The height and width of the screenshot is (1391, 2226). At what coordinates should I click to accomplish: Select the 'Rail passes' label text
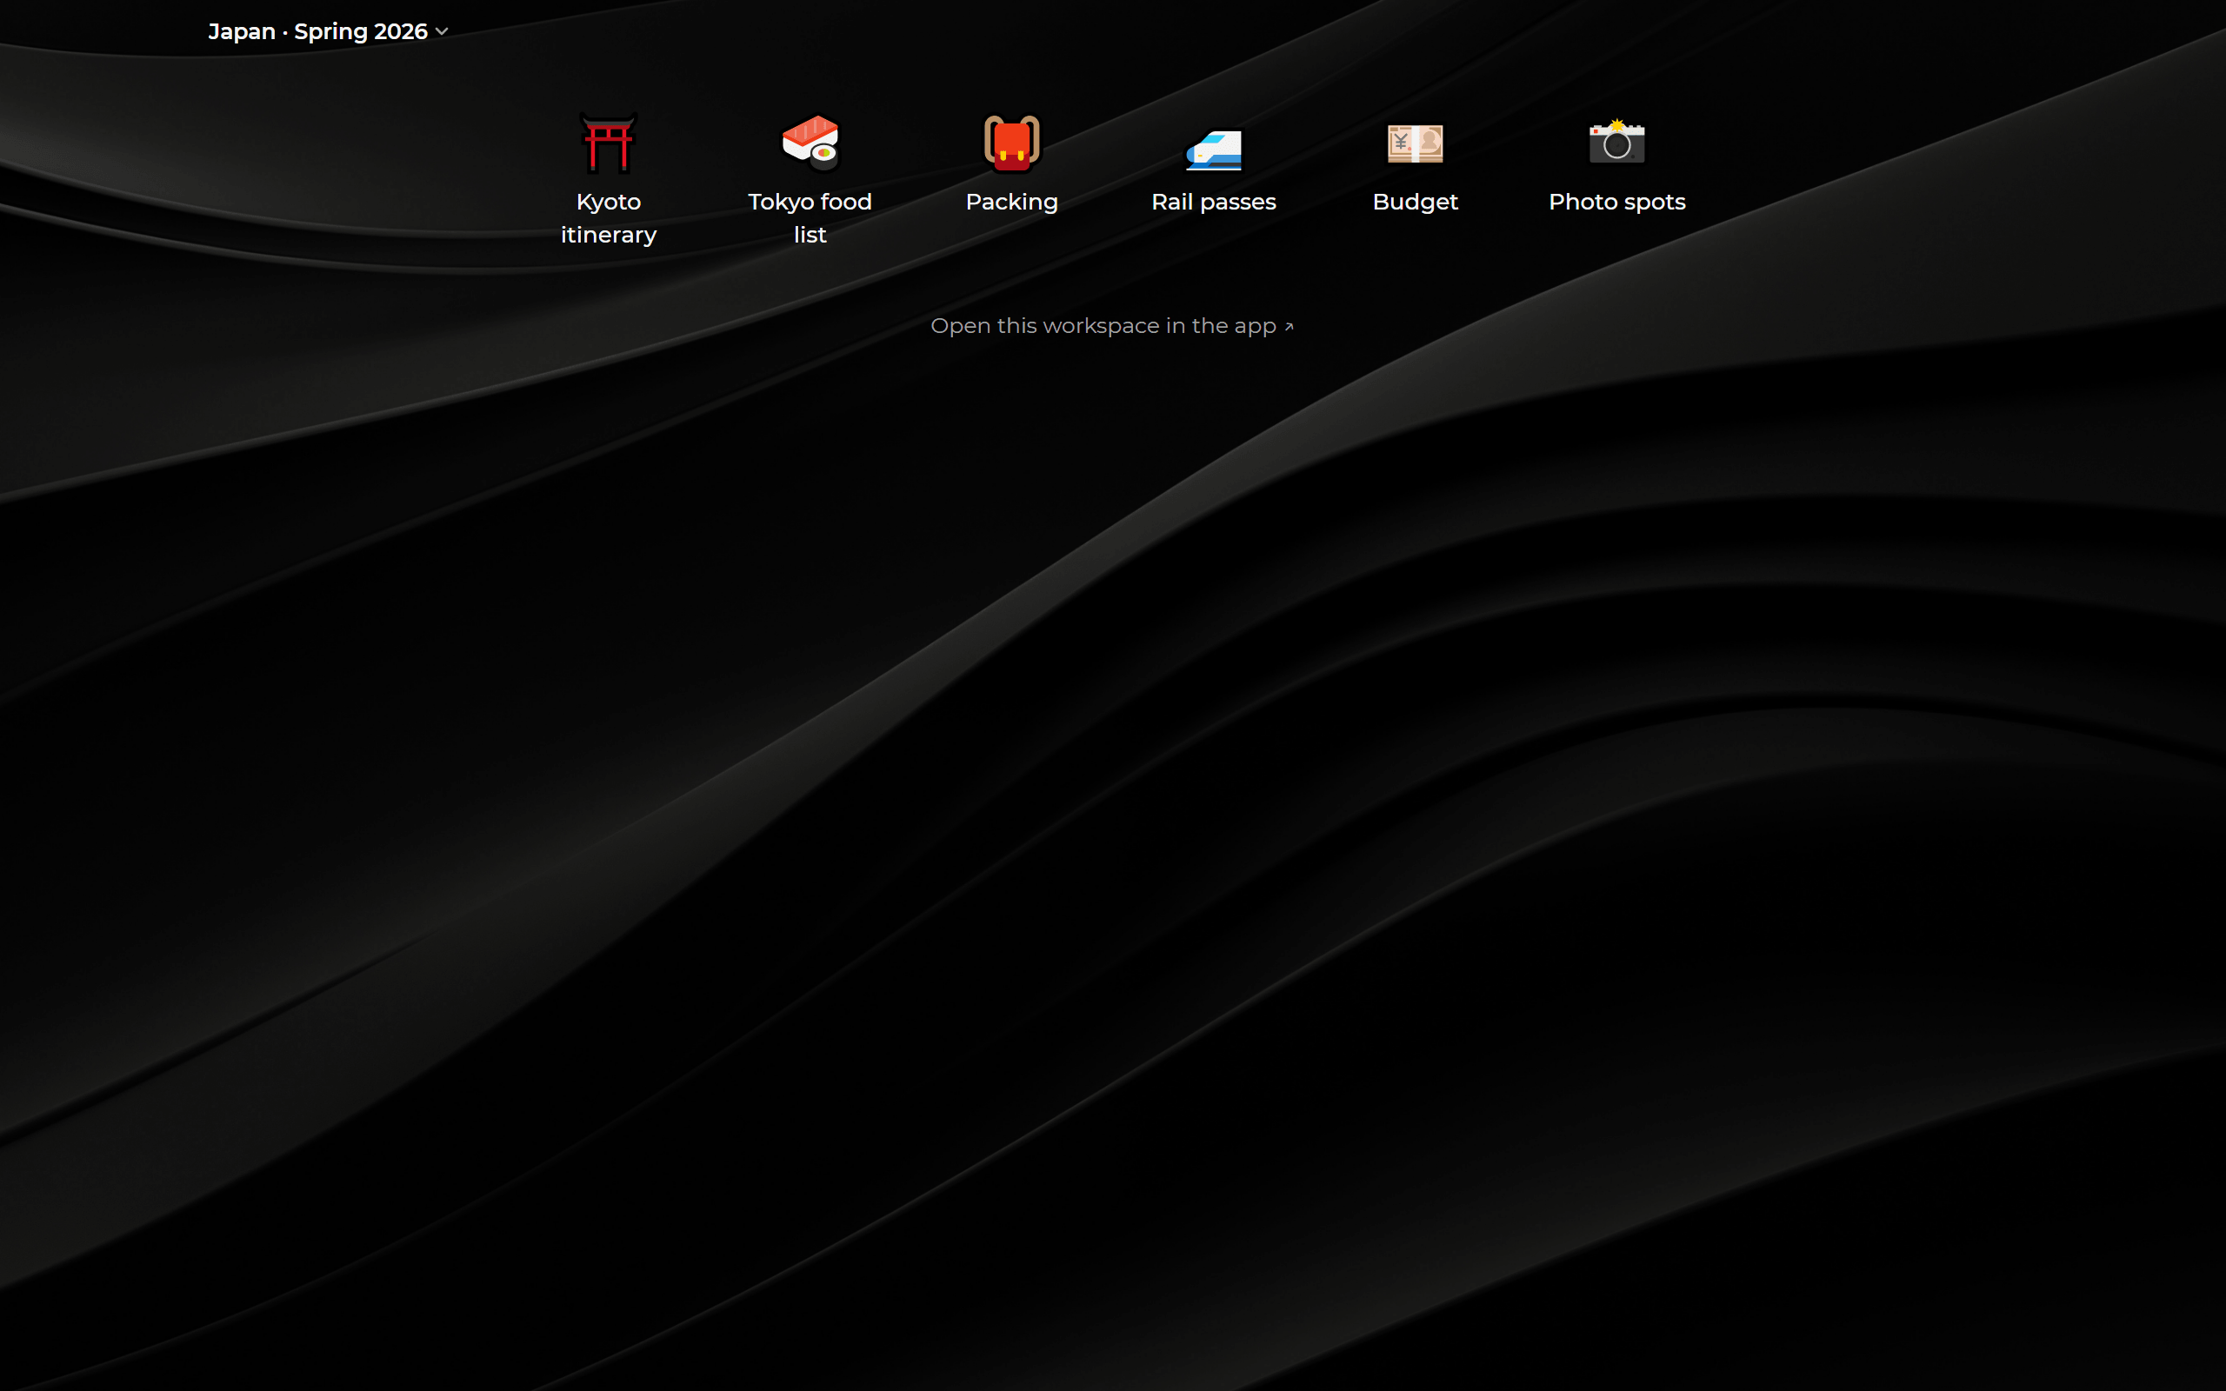(x=1213, y=202)
